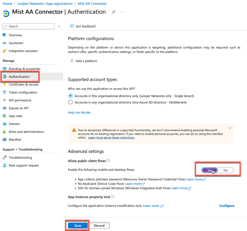Dismiss the personal accounts warning banner
247x231 pixels.
click(x=230, y=128)
